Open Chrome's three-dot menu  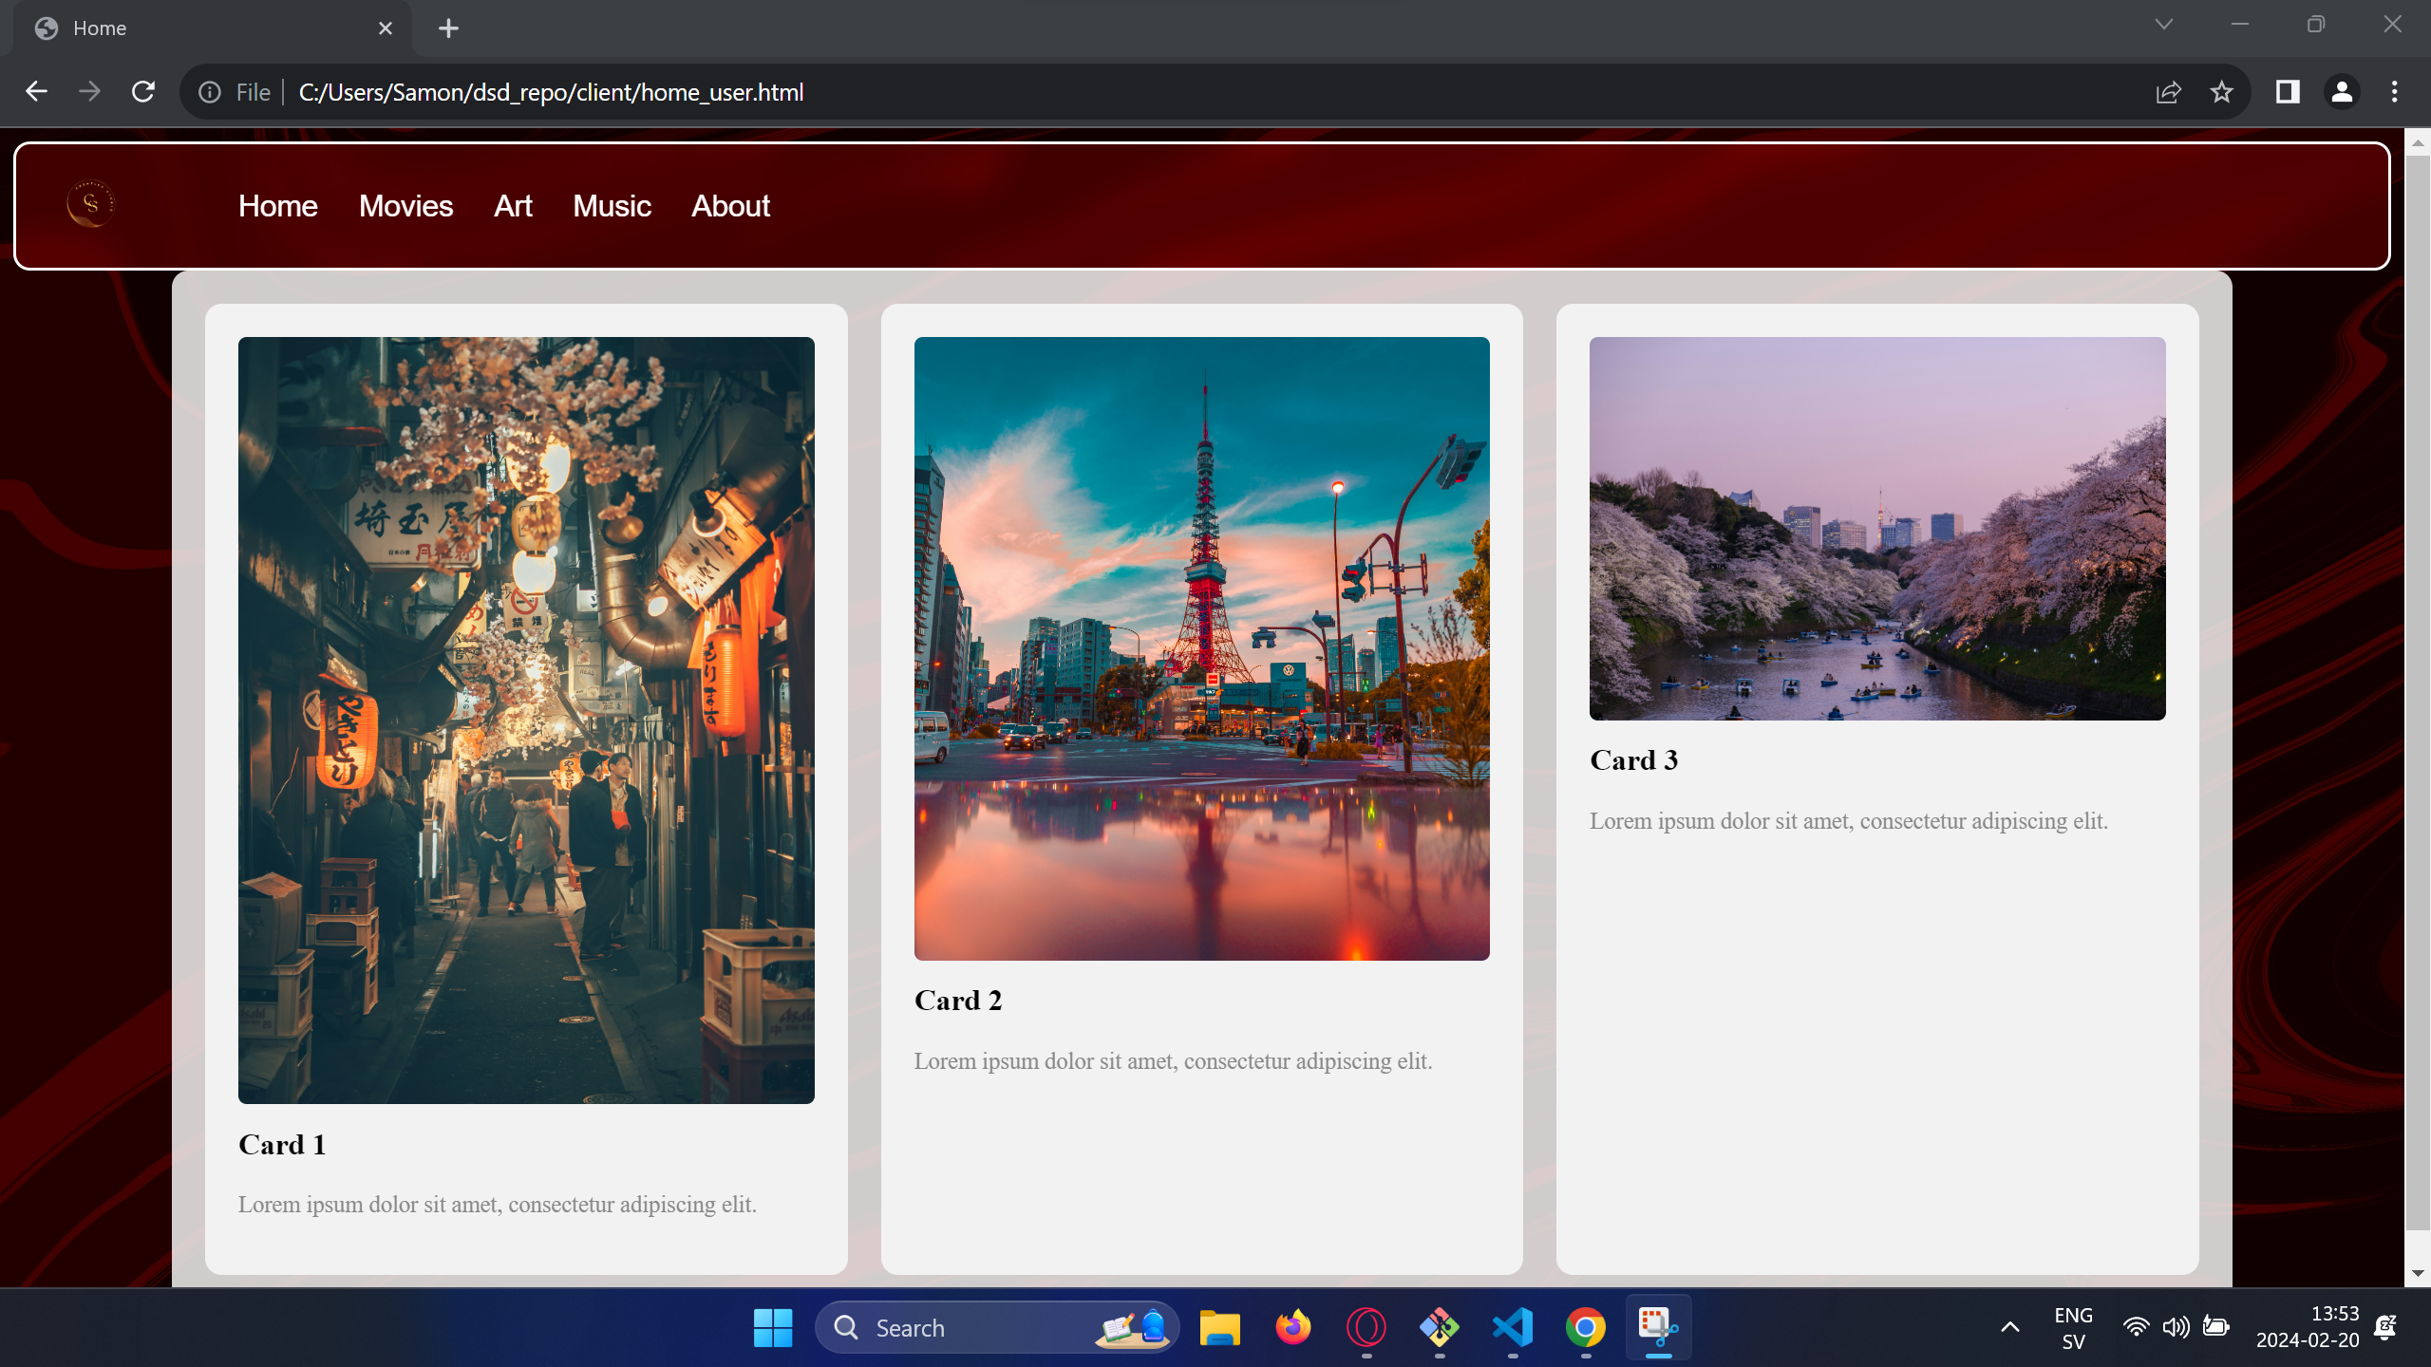click(x=2393, y=91)
